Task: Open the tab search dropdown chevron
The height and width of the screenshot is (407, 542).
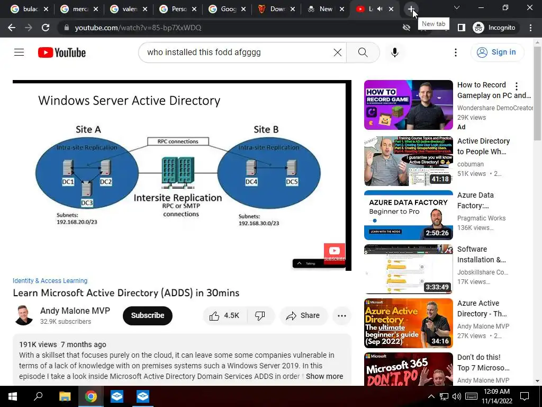Action: coord(457,7)
